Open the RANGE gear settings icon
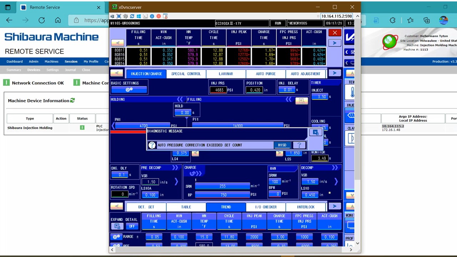This screenshot has height=257, width=457. pos(116,237)
